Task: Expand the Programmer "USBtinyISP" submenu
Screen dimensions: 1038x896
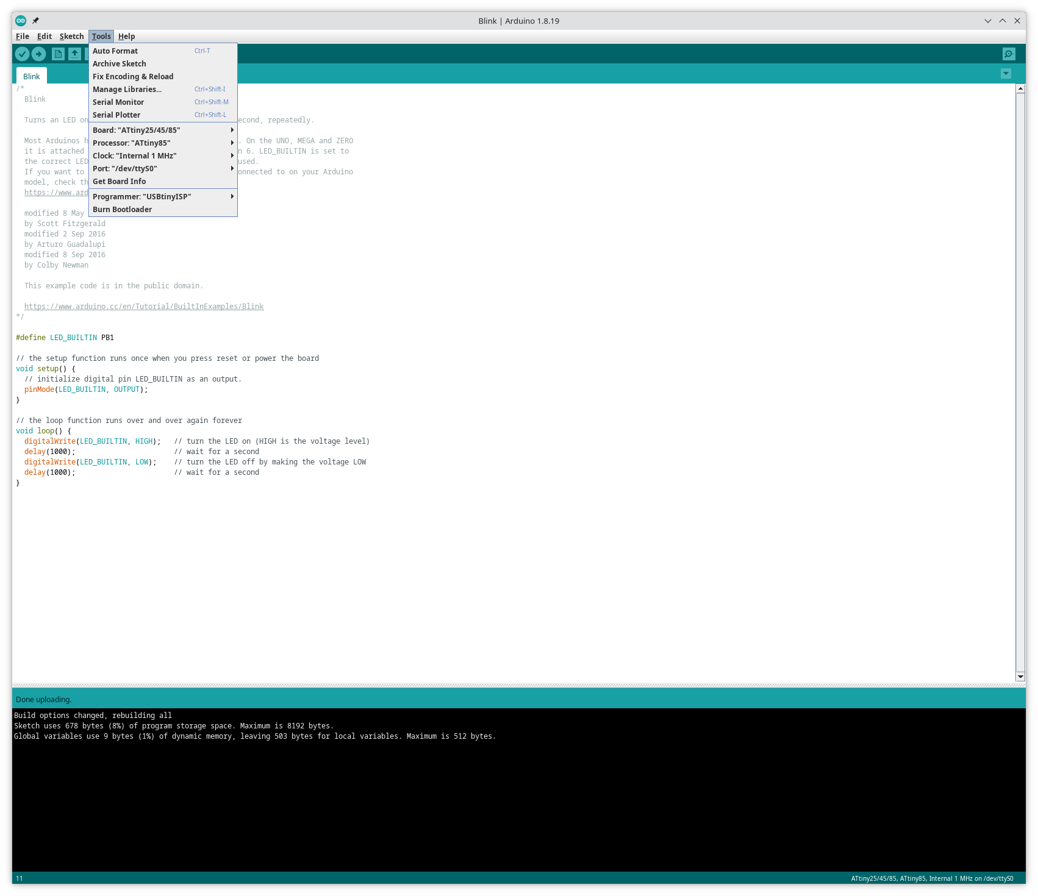Action: 163,197
